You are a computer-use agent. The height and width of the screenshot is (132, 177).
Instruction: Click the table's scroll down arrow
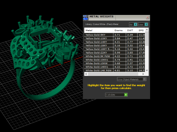point(147,70)
